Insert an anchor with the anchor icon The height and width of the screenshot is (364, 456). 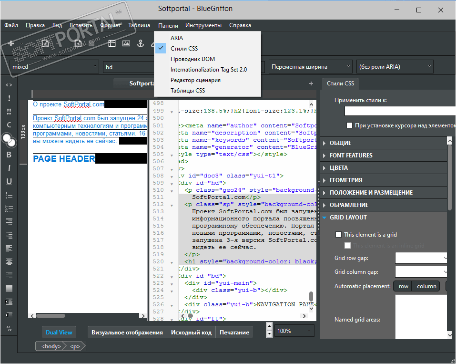pyautogui.click(x=141, y=44)
